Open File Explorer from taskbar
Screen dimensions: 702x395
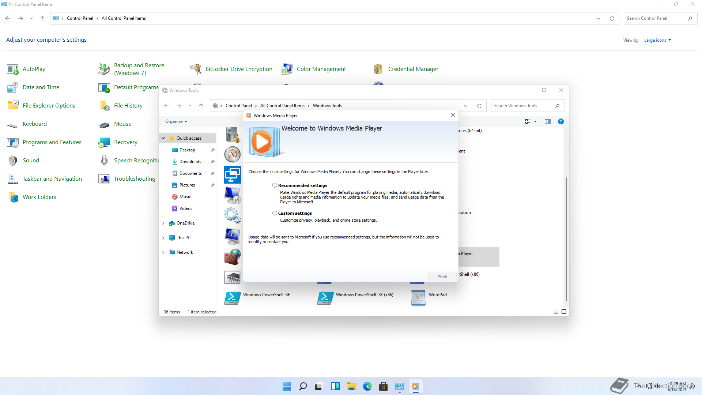pyautogui.click(x=351, y=386)
